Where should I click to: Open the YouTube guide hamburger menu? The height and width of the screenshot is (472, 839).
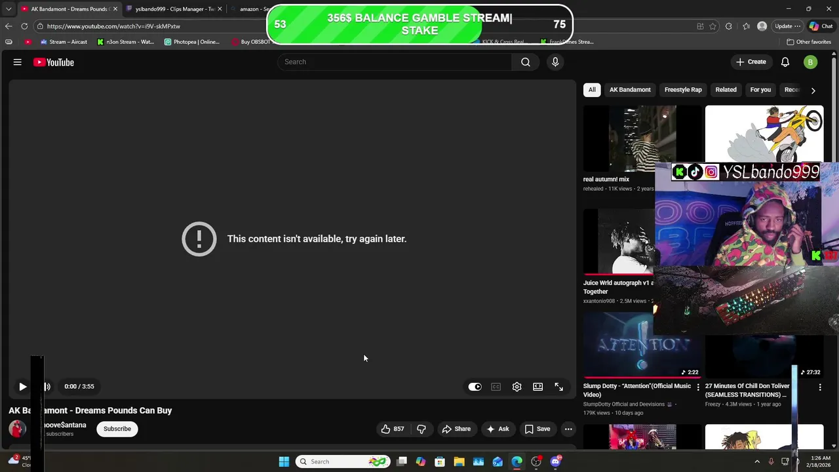coord(18,62)
